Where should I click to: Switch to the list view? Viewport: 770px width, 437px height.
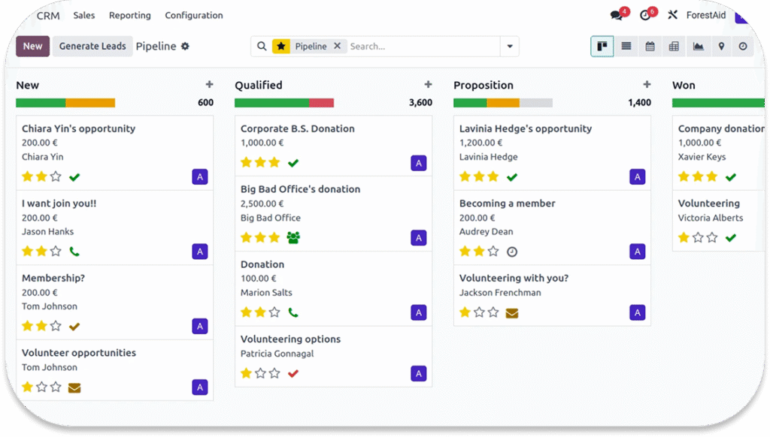click(626, 47)
